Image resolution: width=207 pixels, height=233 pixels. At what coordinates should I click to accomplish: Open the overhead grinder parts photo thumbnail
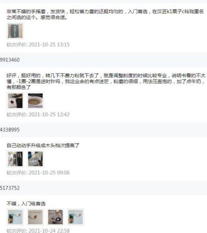click(x=55, y=217)
